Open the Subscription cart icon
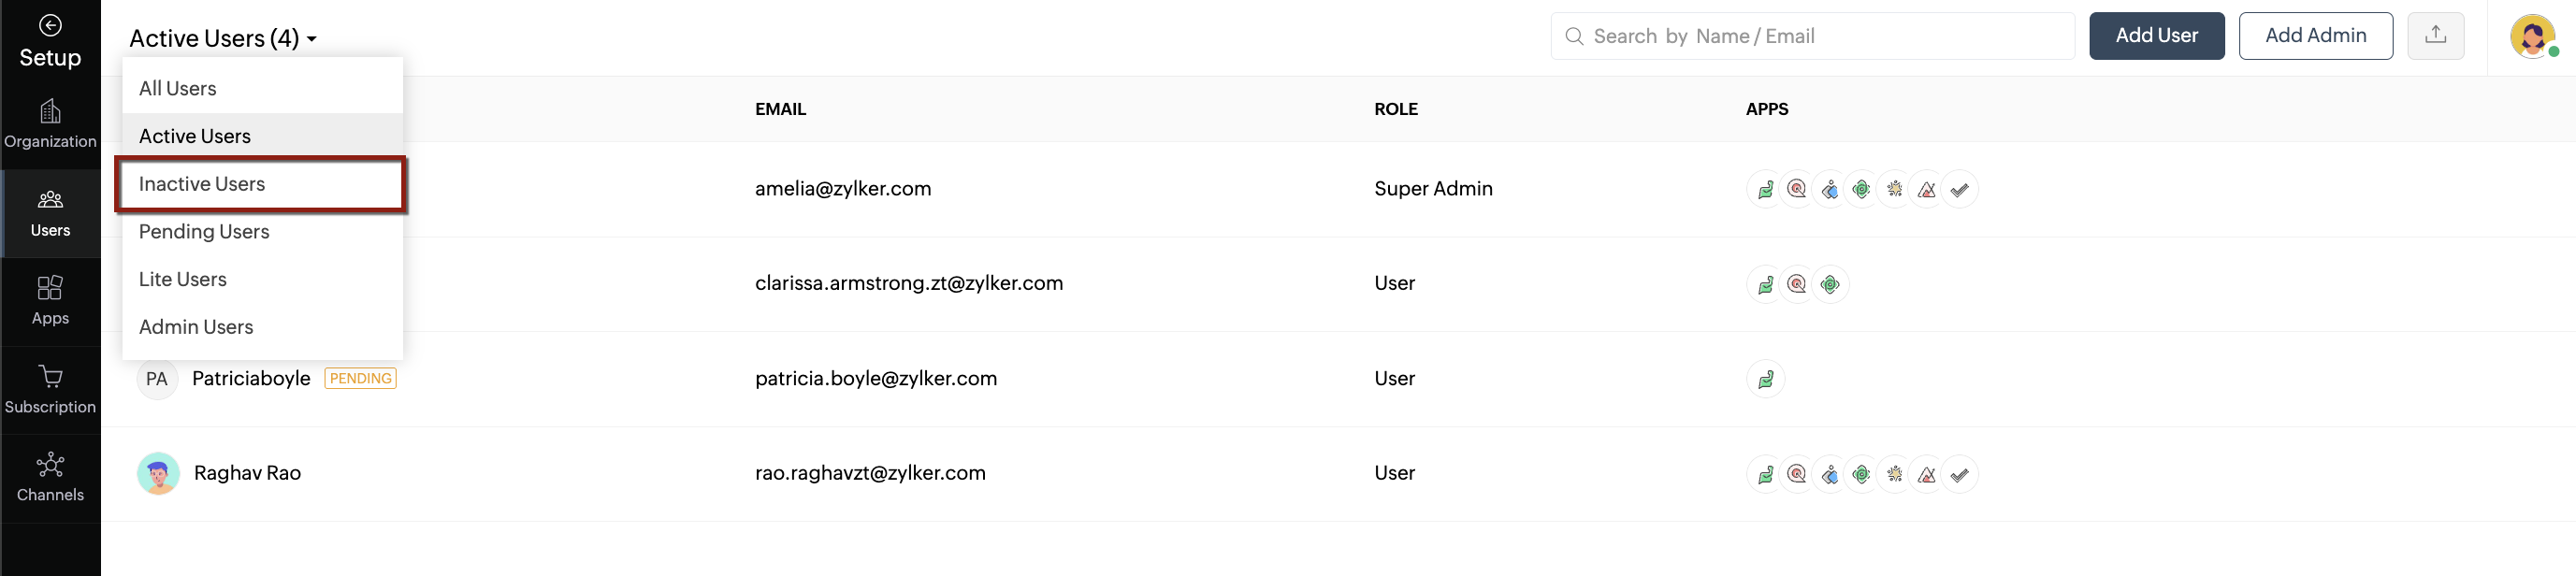This screenshot has height=576, width=2576. pos(50,377)
